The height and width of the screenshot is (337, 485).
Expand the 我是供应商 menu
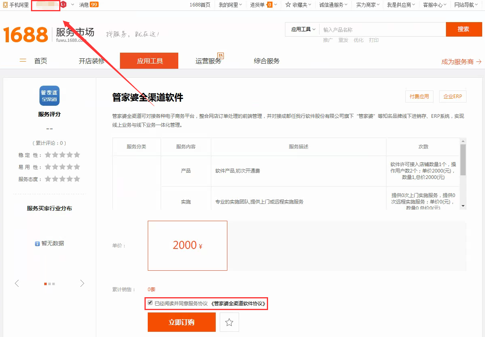point(401,5)
